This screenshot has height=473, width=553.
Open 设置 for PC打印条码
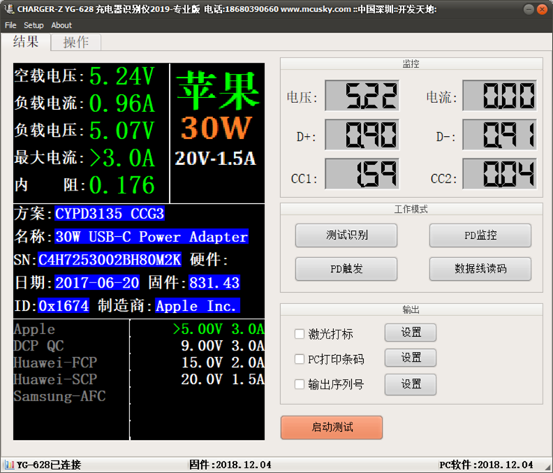(x=410, y=358)
